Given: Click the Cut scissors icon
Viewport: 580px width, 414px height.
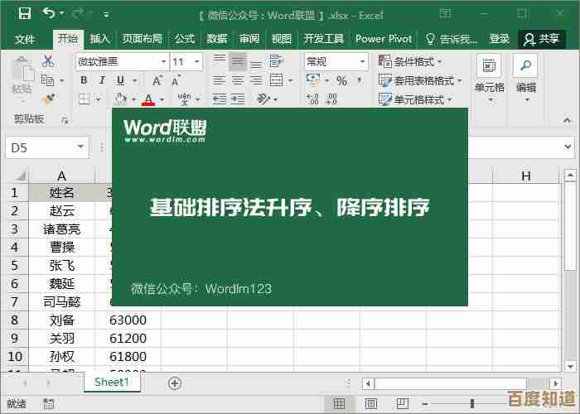Looking at the screenshot, I should coord(48,61).
